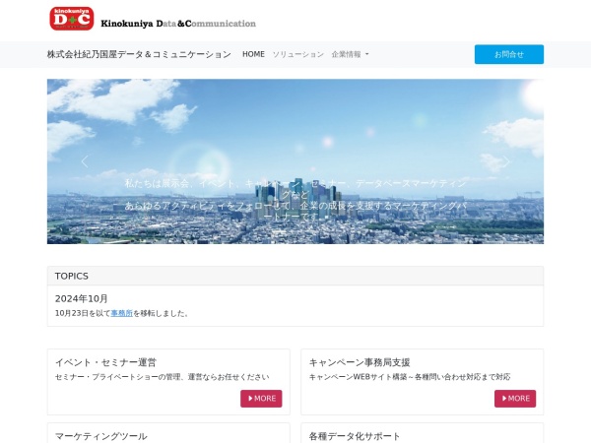Click the セミナー・プライベートショー description text
591x443 pixels.
click(x=162, y=377)
